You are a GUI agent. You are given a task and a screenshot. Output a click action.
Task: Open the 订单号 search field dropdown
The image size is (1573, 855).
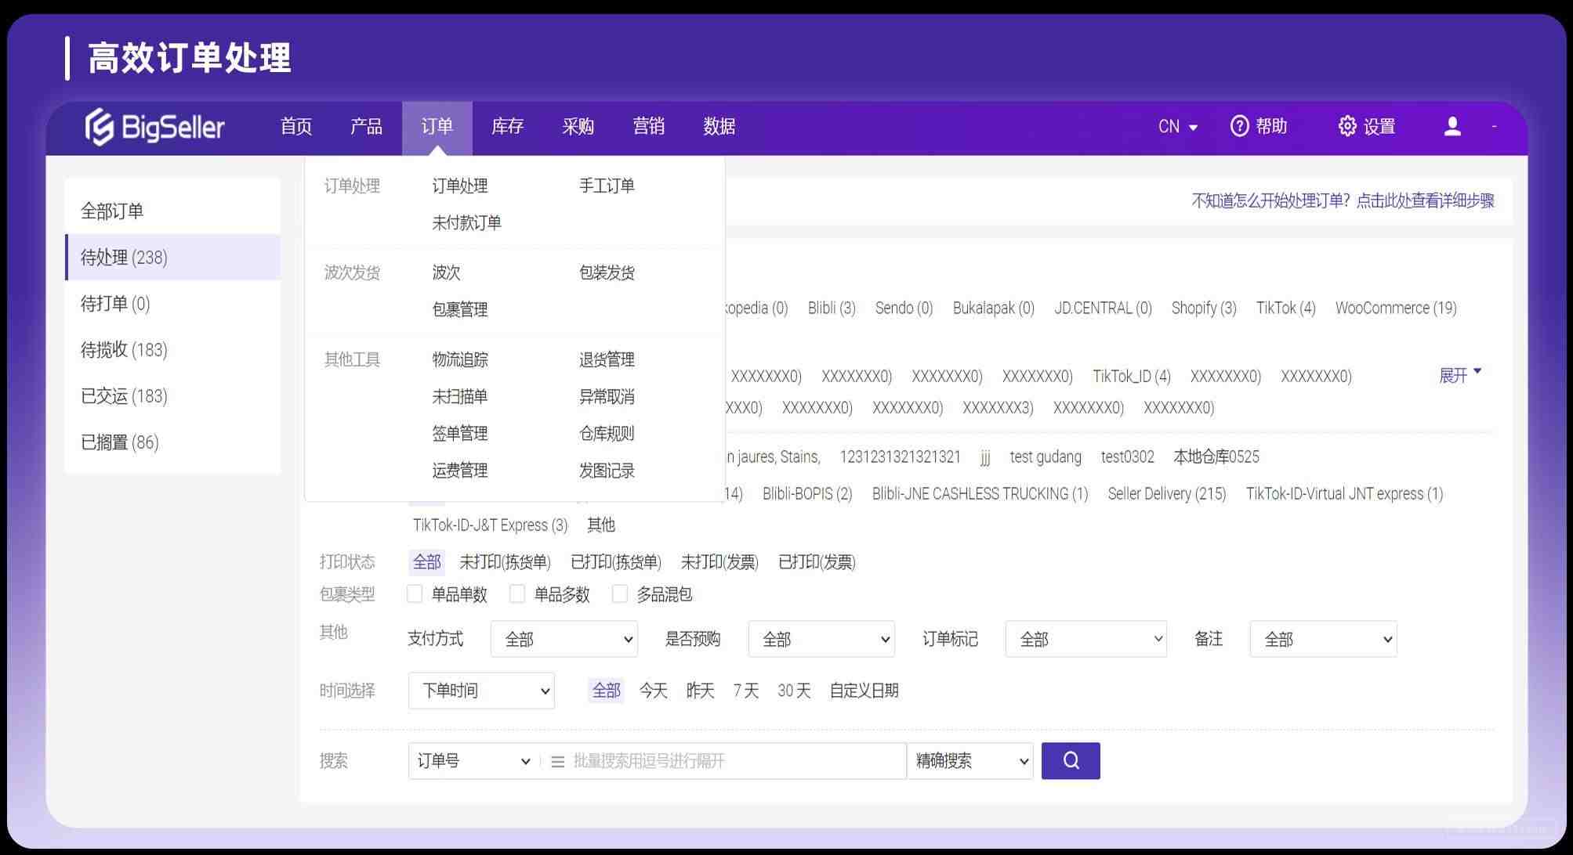coord(474,760)
